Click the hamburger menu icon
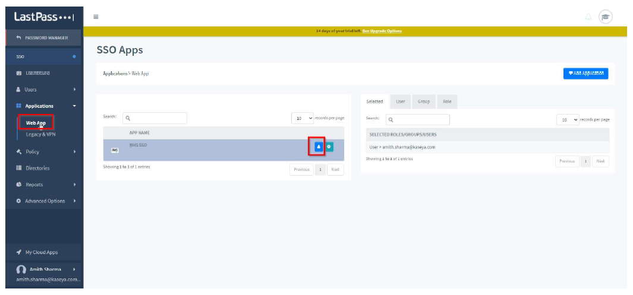This screenshot has width=633, height=295. (x=96, y=17)
